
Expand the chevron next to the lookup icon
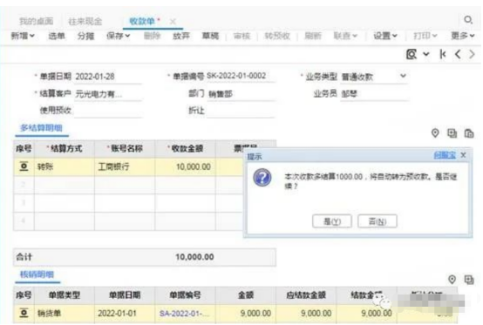tap(426, 55)
